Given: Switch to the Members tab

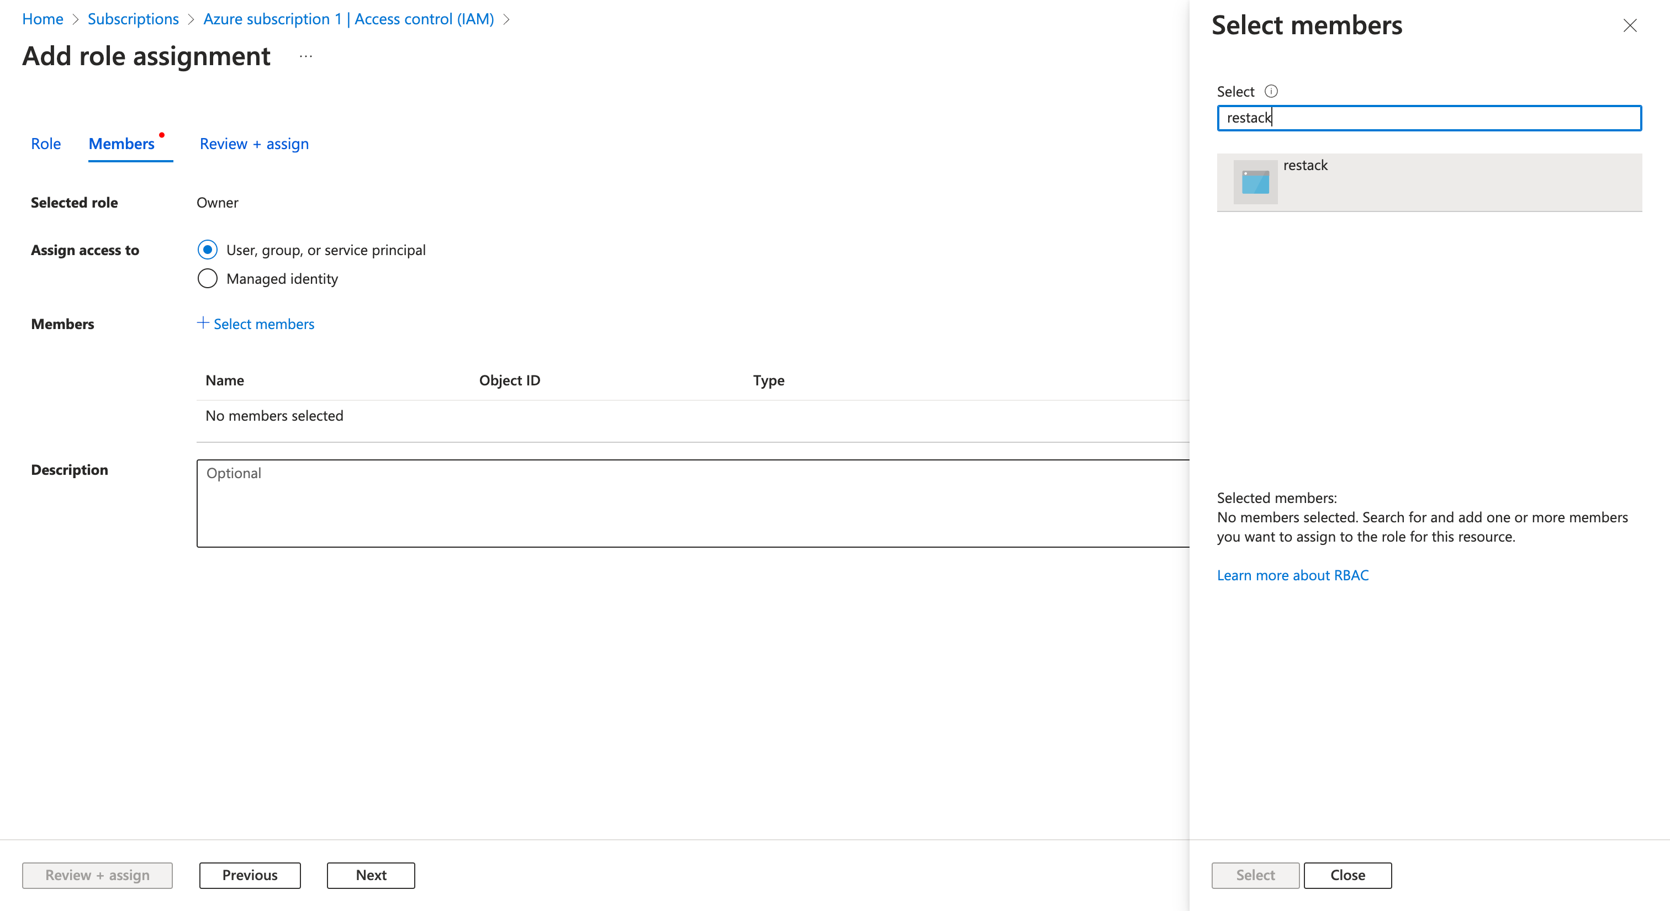Looking at the screenshot, I should (121, 143).
